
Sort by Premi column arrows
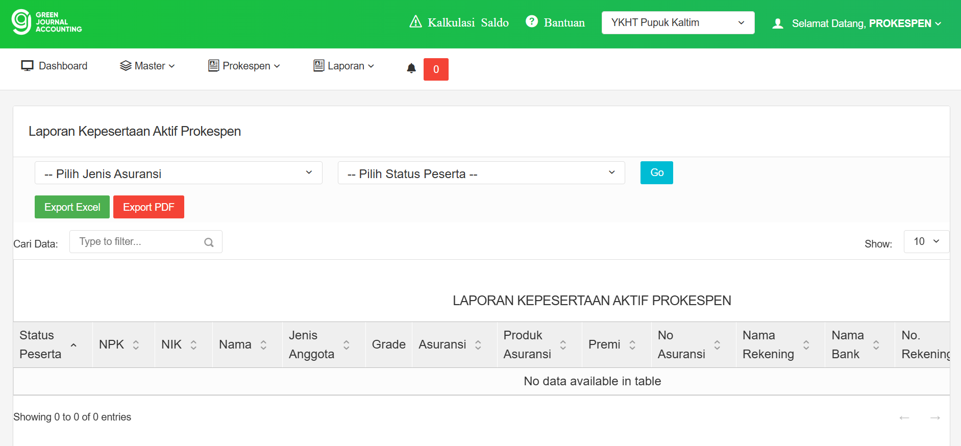(632, 345)
